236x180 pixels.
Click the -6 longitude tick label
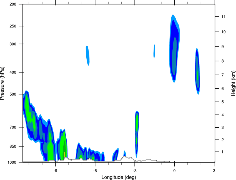95,171
